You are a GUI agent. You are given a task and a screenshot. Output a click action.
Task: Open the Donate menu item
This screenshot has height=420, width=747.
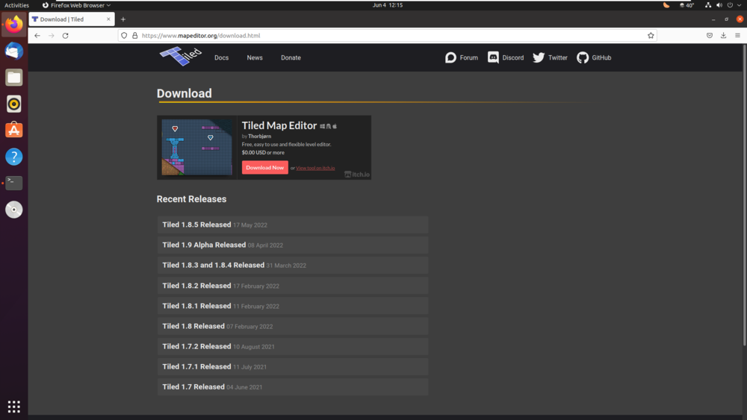291,57
